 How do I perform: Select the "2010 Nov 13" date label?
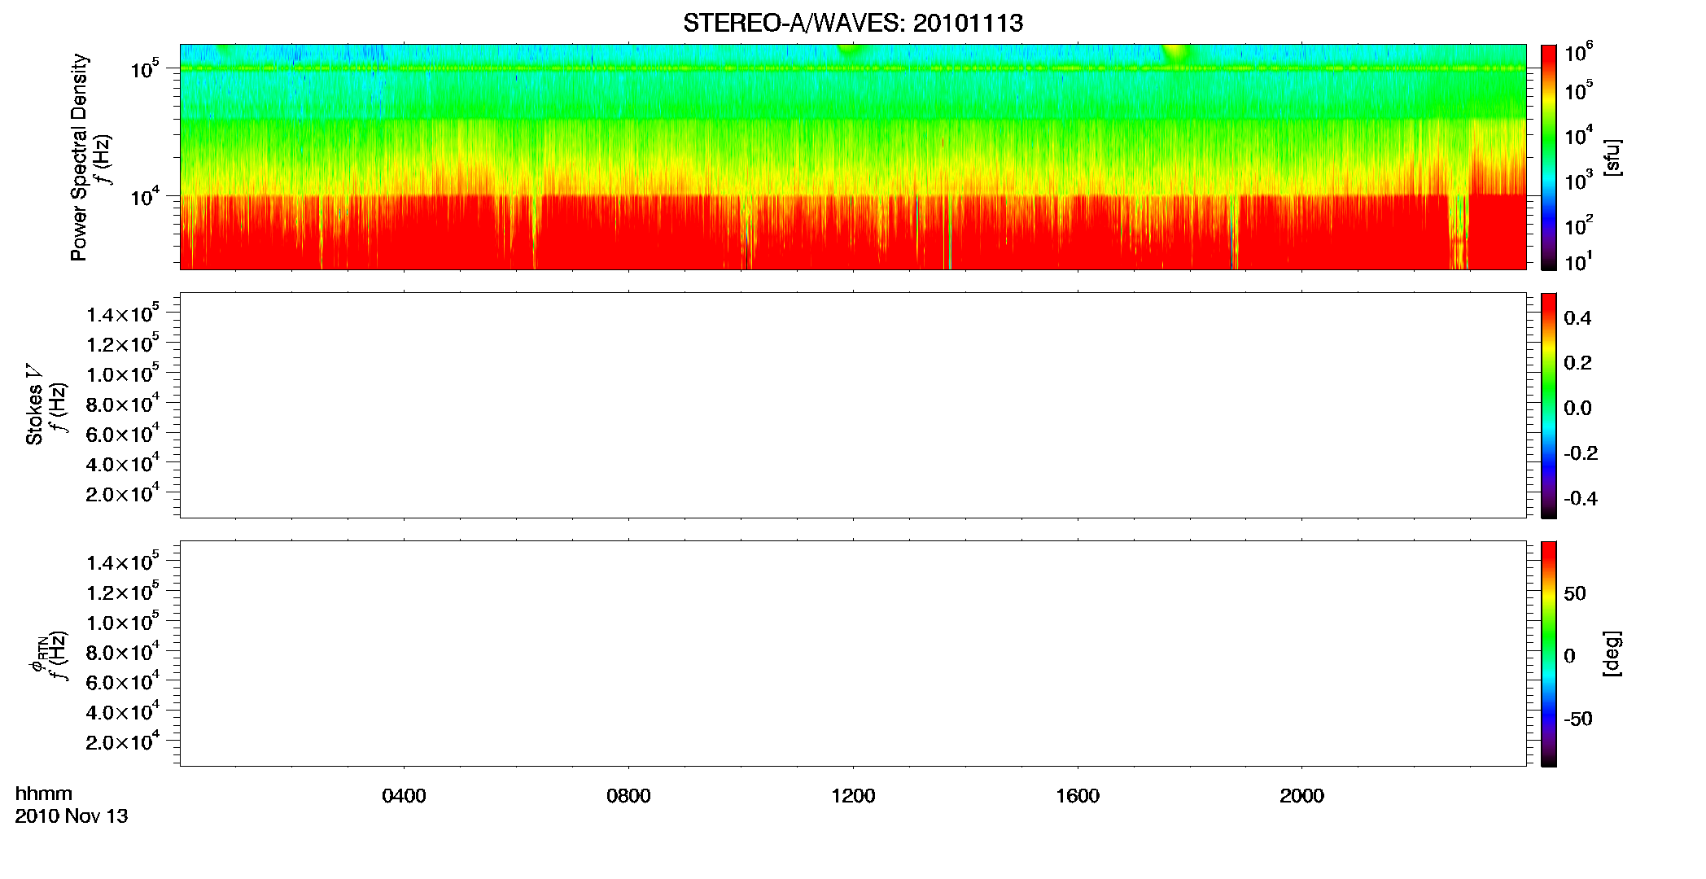point(72,816)
